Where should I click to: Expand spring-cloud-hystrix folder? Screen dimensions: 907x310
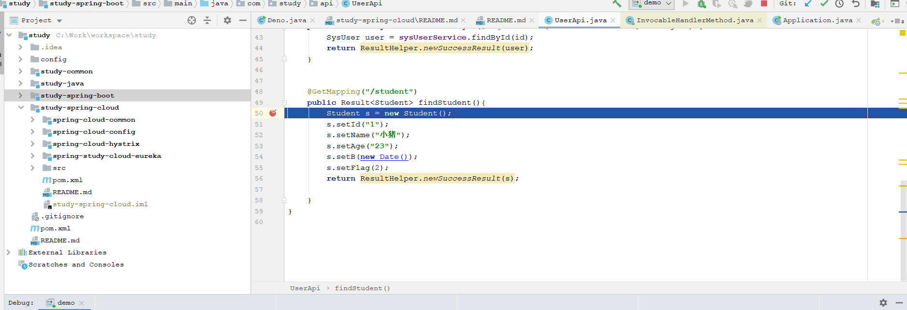[x=32, y=143]
